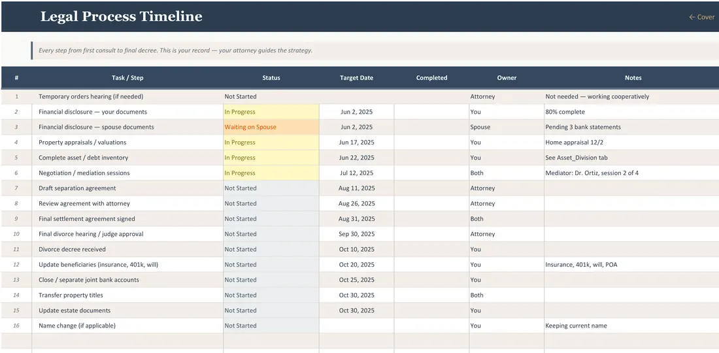Click 'Update estate documents' task

pos(75,311)
